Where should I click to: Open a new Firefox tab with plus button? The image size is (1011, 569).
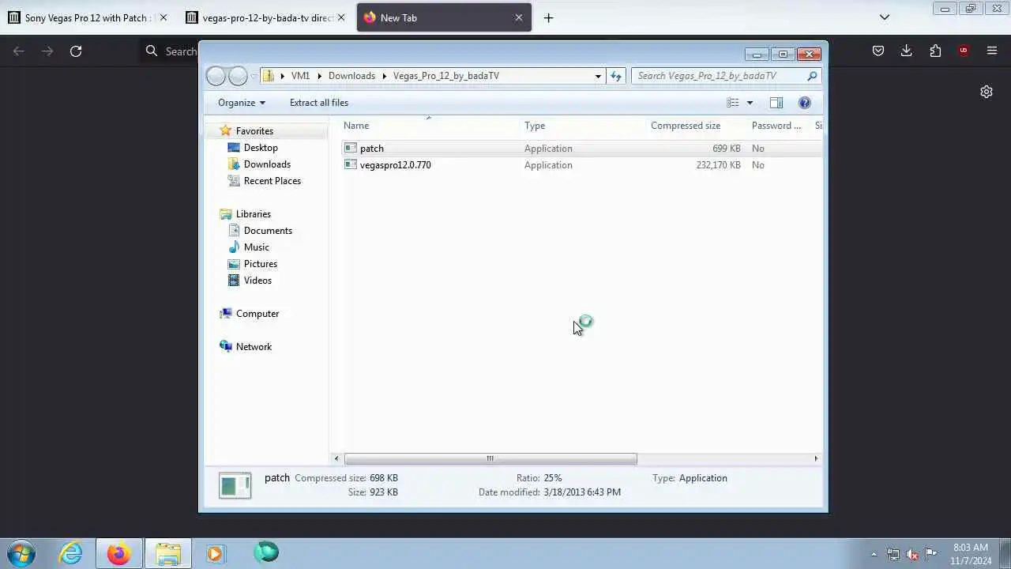(x=548, y=17)
